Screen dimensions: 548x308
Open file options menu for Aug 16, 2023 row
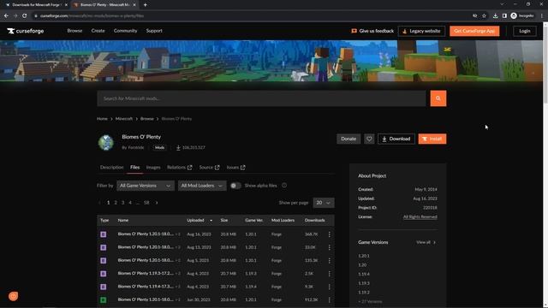point(329,234)
